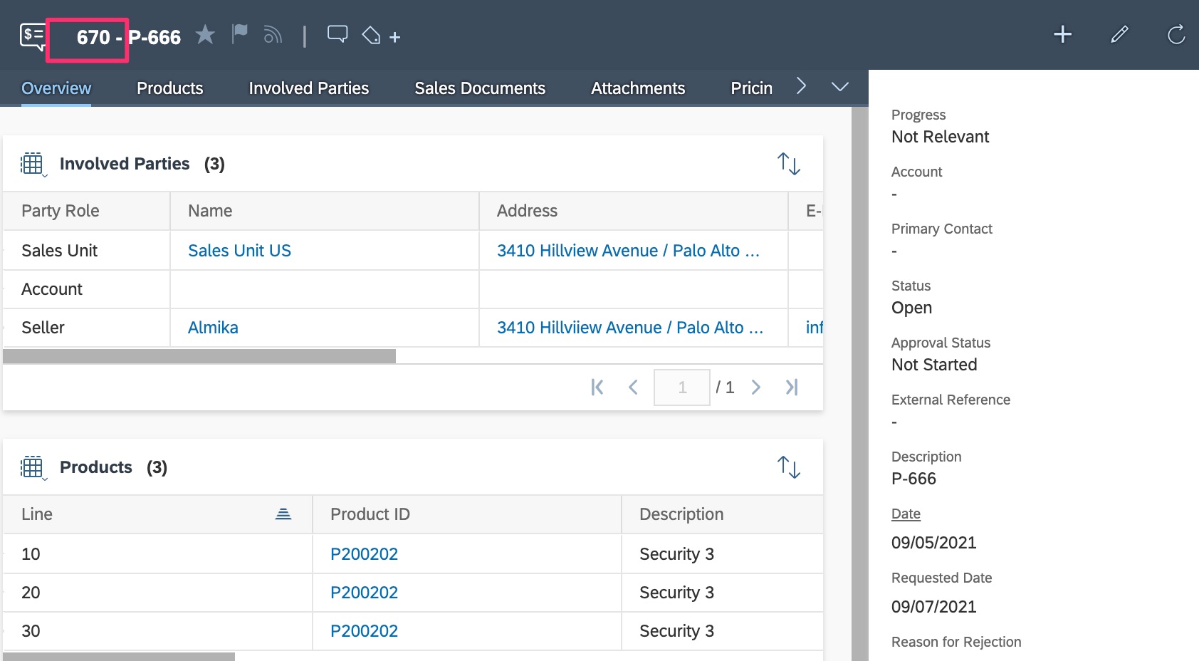Open Products table view selector icon
This screenshot has height=661, width=1199.
tap(33, 468)
